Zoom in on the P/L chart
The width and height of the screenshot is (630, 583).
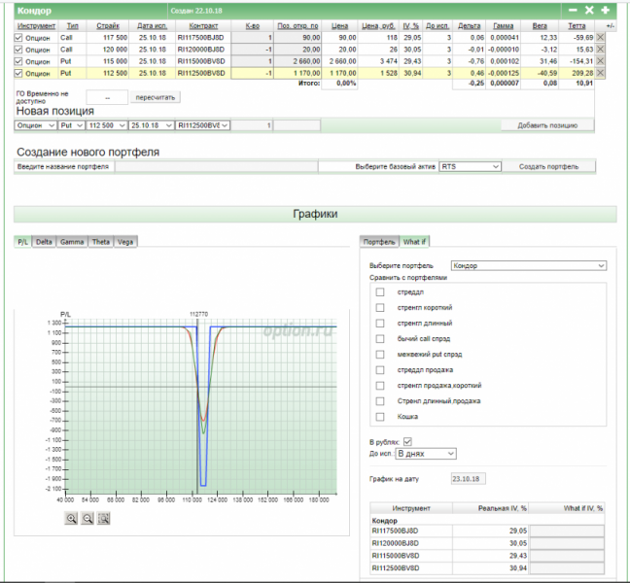(72, 518)
